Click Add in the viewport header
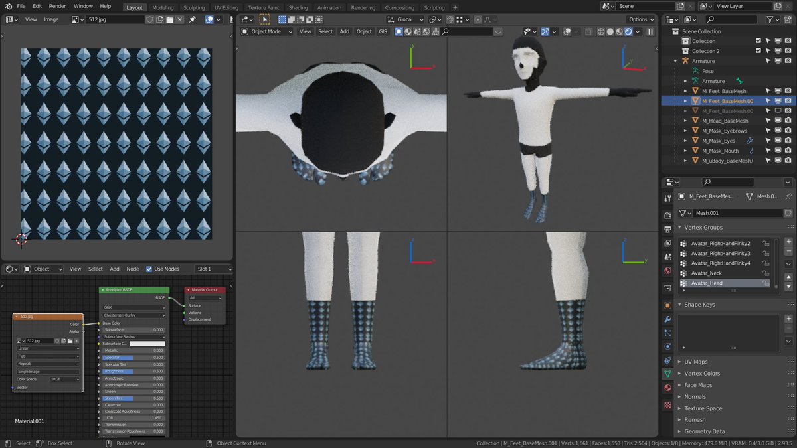 click(x=345, y=31)
